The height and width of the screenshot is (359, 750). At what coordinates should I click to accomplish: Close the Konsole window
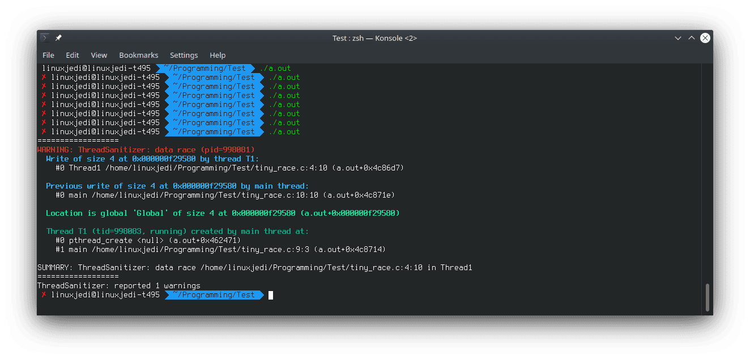705,38
